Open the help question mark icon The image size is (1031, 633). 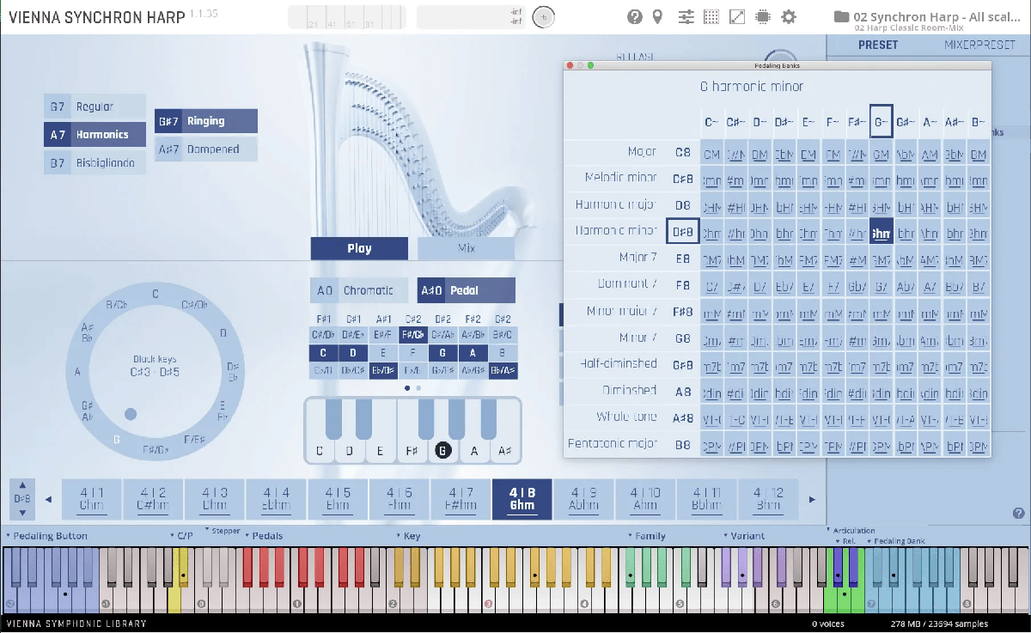click(x=635, y=16)
